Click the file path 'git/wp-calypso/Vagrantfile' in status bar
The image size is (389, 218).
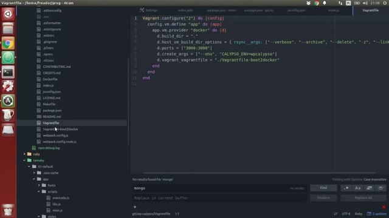(151, 214)
